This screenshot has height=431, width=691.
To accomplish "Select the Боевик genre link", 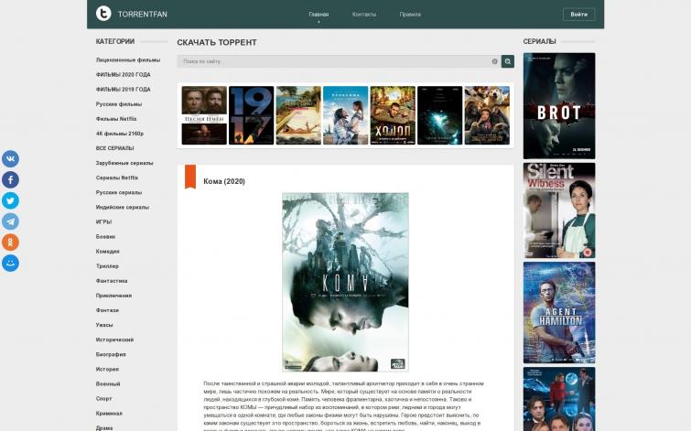I will 105,237.
